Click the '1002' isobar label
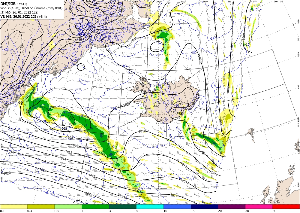This screenshot has height=213, width=300. (x=228, y=90)
